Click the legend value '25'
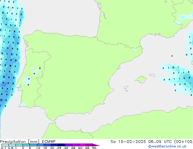The height and width of the screenshot is (149, 193). (x=59, y=148)
